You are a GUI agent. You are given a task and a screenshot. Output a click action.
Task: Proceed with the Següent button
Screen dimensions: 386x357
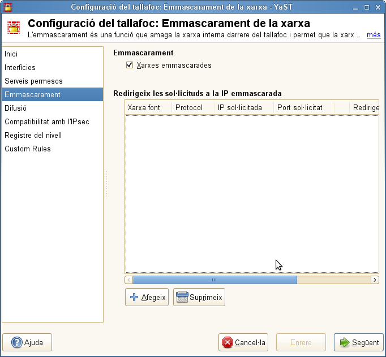point(359,342)
